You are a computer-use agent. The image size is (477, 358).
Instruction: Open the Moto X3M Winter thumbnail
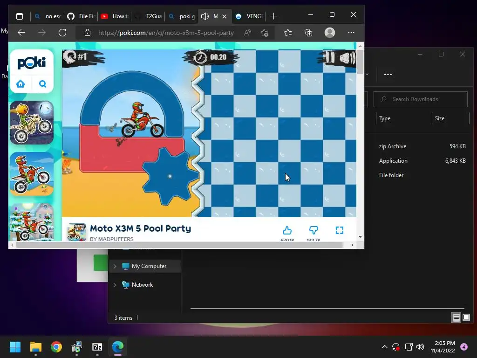point(32,222)
